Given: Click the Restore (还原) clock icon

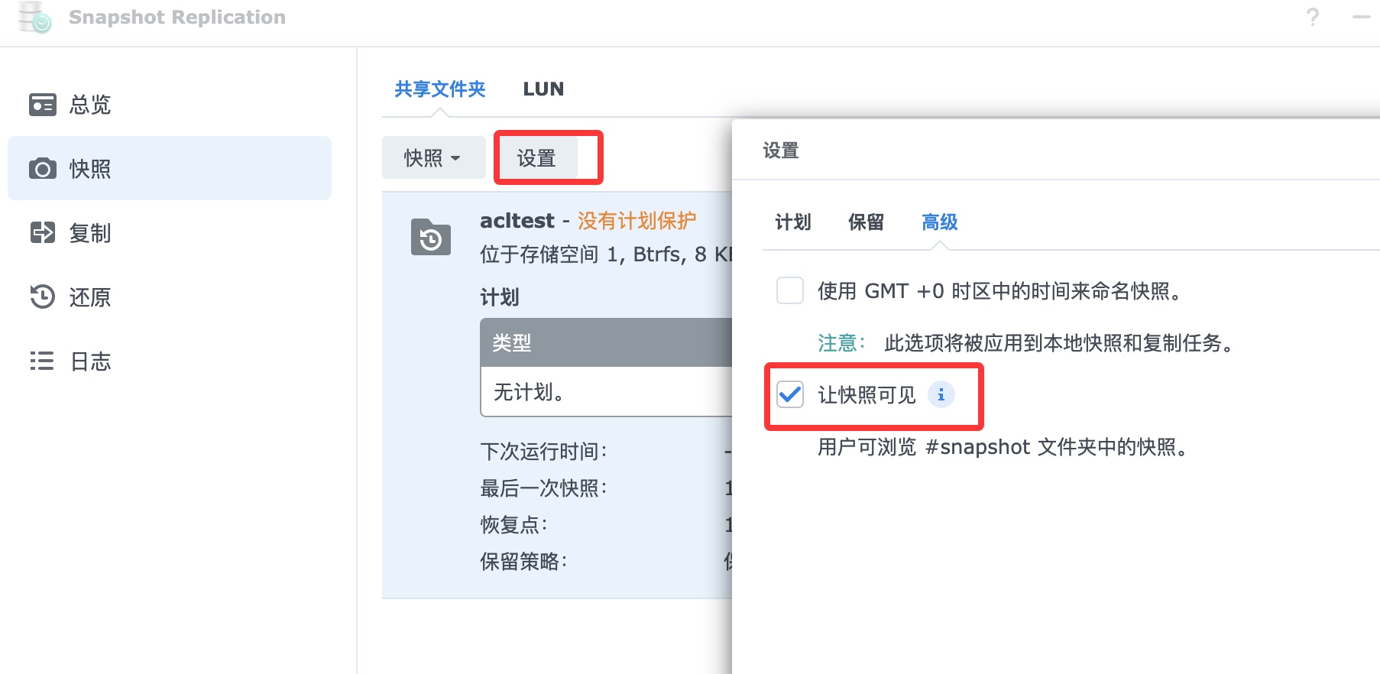Looking at the screenshot, I should click(x=42, y=296).
